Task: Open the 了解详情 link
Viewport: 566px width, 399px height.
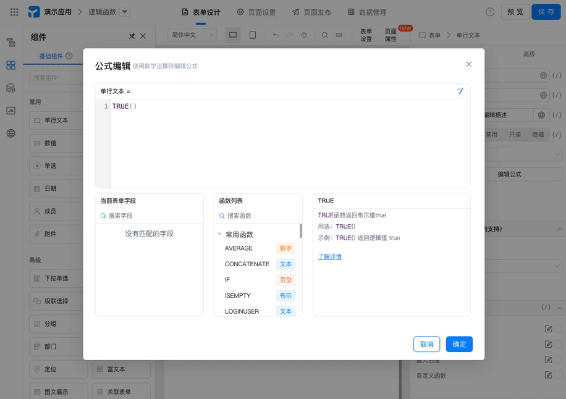Action: click(x=329, y=256)
